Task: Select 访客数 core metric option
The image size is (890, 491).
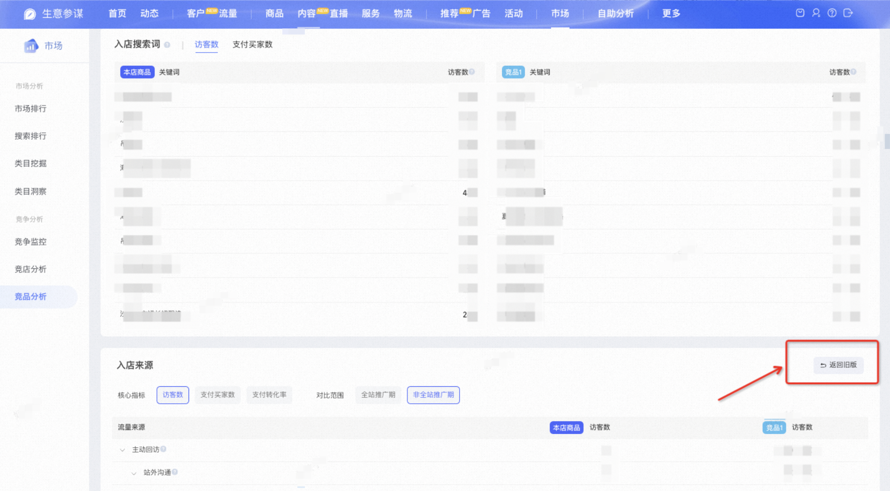Action: (x=172, y=395)
